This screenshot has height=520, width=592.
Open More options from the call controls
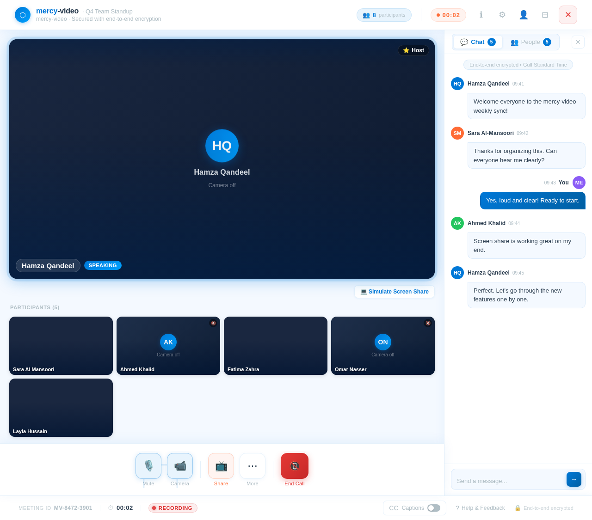coord(252,465)
